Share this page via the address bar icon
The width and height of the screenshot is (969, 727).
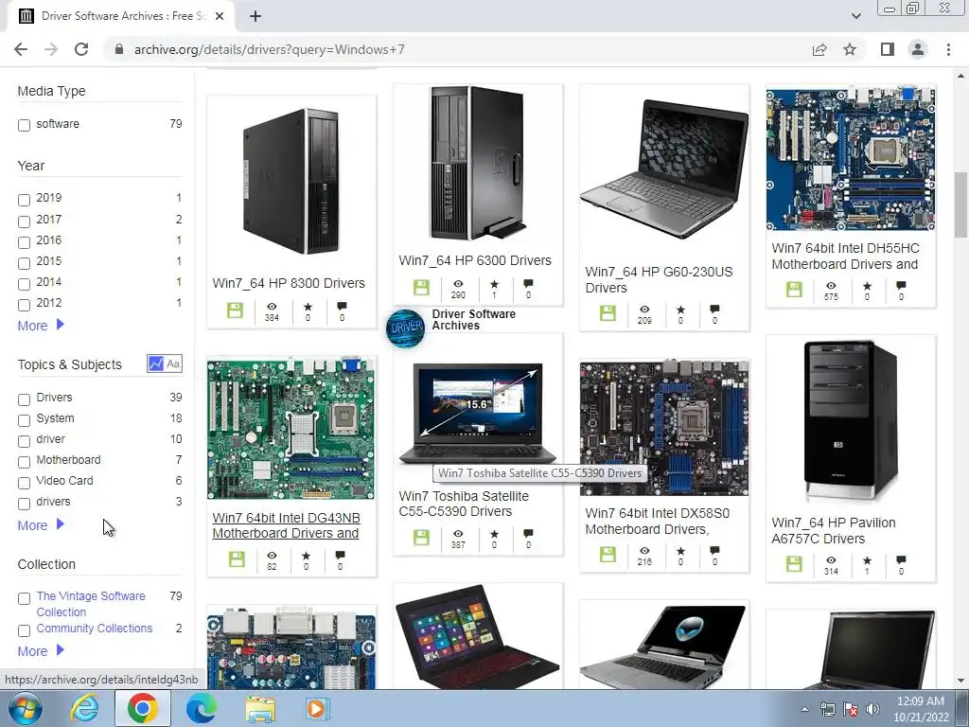819,49
